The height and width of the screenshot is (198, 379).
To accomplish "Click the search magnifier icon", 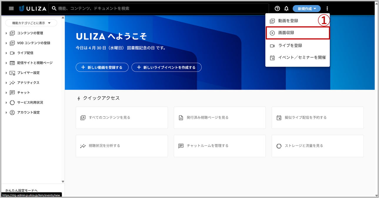I will point(54,9).
